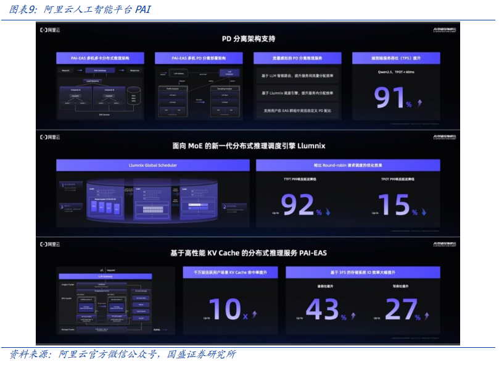This screenshot has height=367, width=499.
Task: Click the slide title PD 分离架构支持
Action: tap(249, 39)
